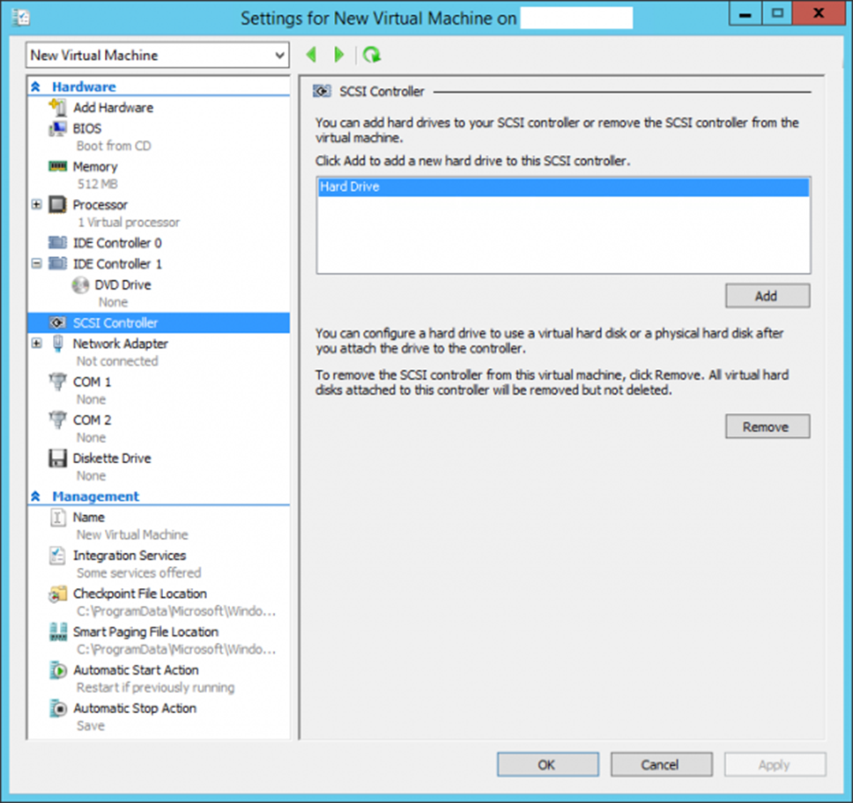Click the settings window title bar icon
This screenshot has height=803, width=853.
pyautogui.click(x=21, y=18)
